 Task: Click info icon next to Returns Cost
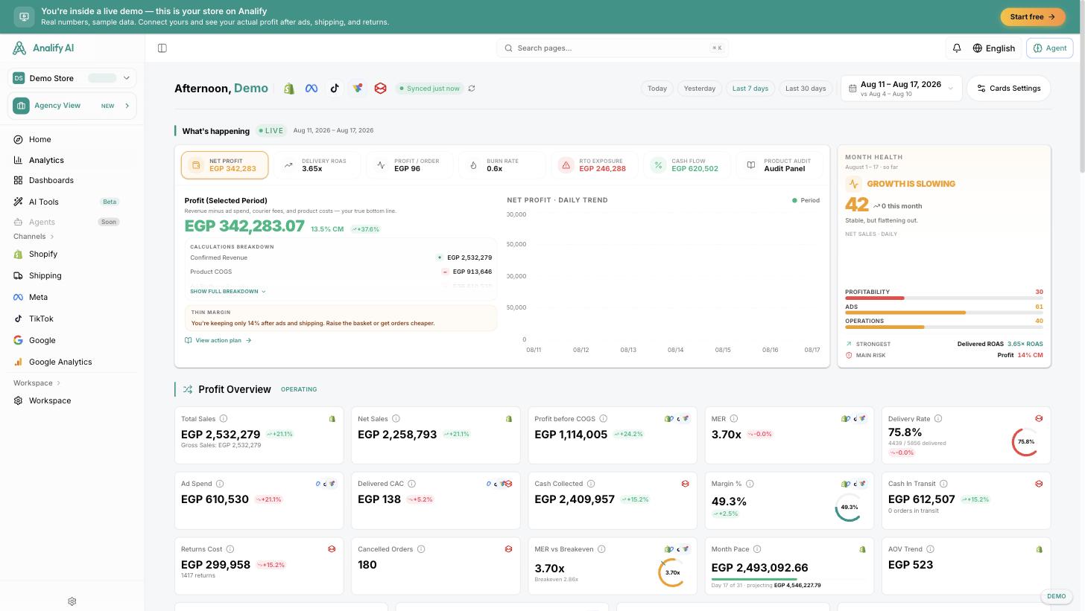tap(230, 549)
